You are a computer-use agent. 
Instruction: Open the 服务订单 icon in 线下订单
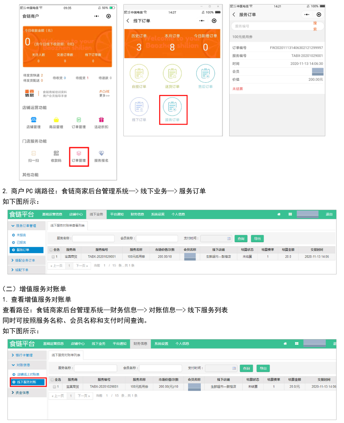(x=172, y=107)
